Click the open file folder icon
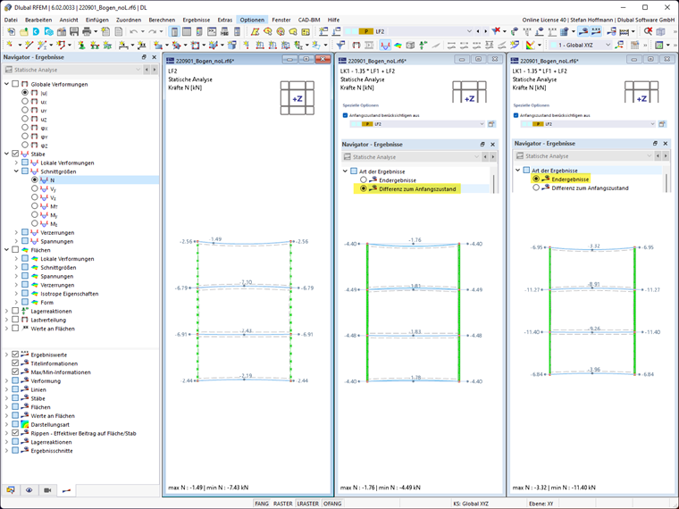The height and width of the screenshot is (509, 679). pos(24,31)
